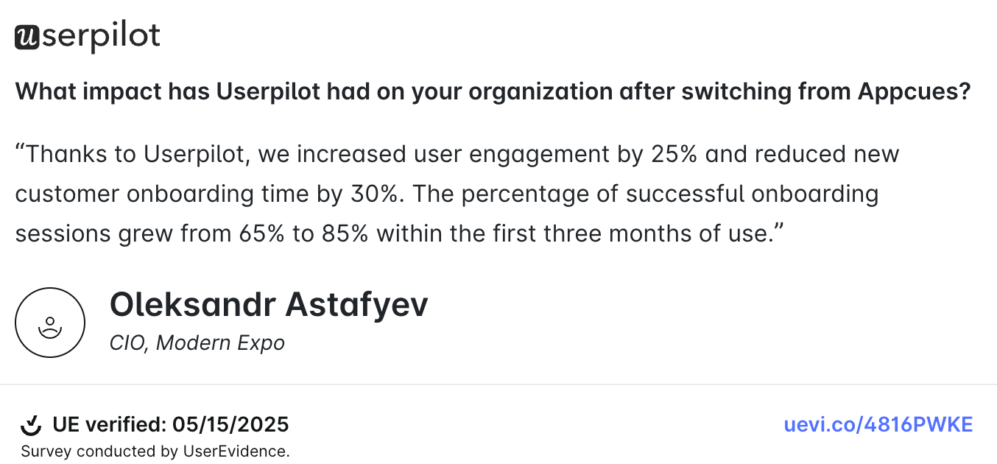The width and height of the screenshot is (997, 464).
Task: Click the horizontal divider line above the footer
Action: (498, 384)
